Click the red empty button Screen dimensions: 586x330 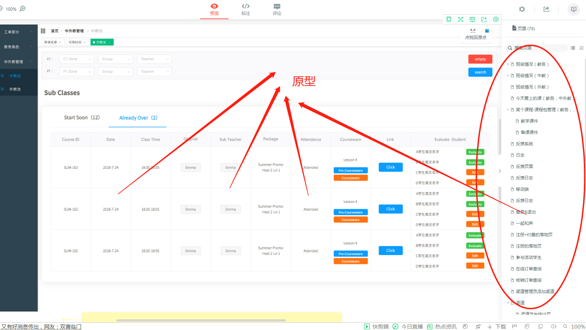480,59
